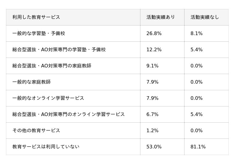
Task: Click the 利用した教育サービス column header
Action: point(36,17)
